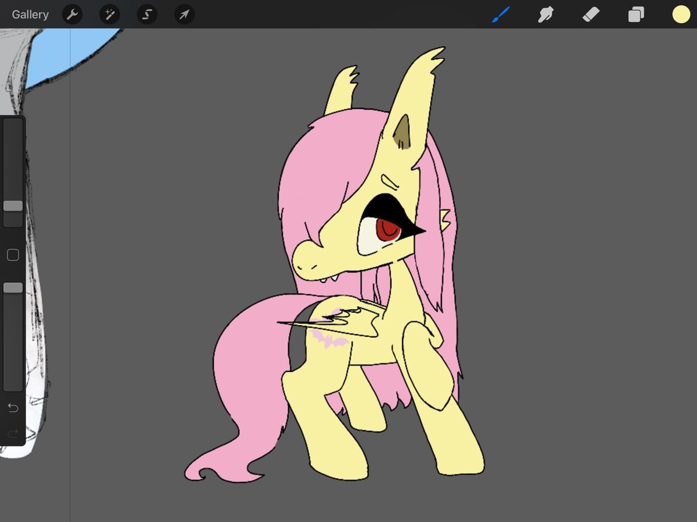Select the Eraser tool

click(591, 14)
